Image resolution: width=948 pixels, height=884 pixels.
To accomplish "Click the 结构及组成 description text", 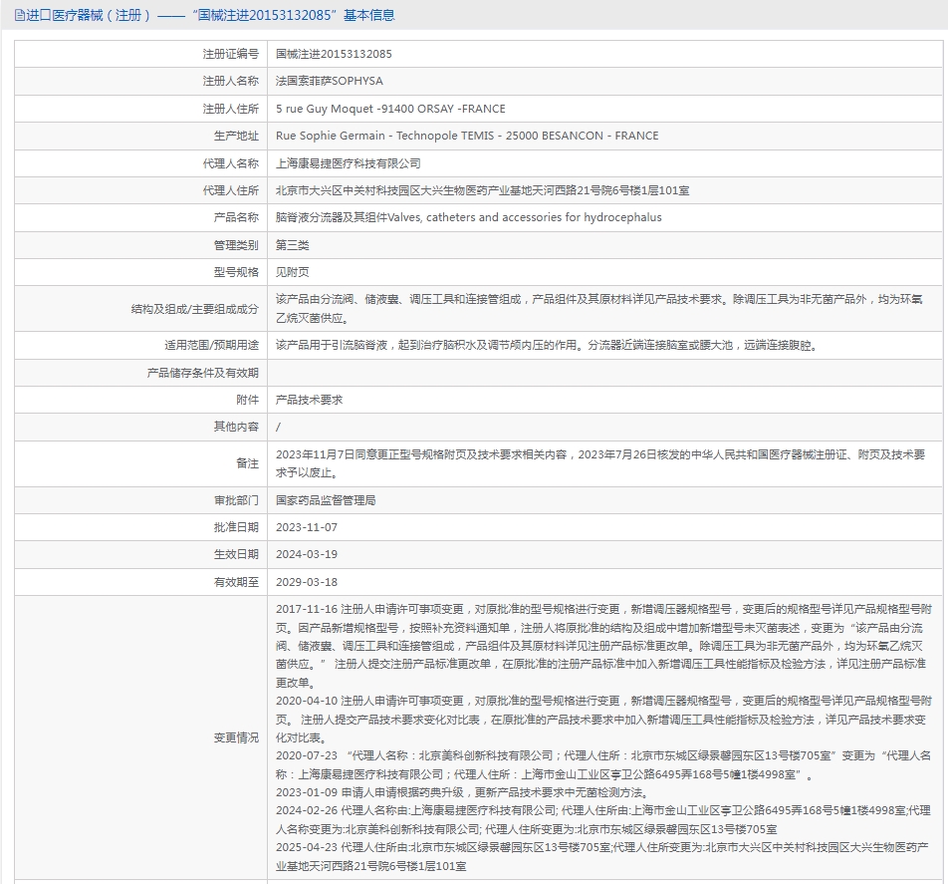I will pos(599,309).
